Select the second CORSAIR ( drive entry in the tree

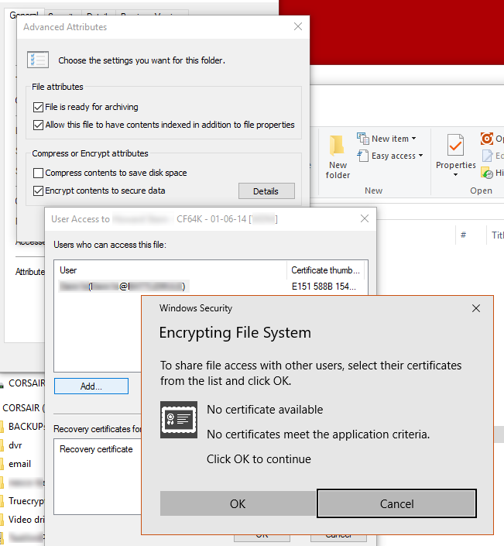(22, 408)
